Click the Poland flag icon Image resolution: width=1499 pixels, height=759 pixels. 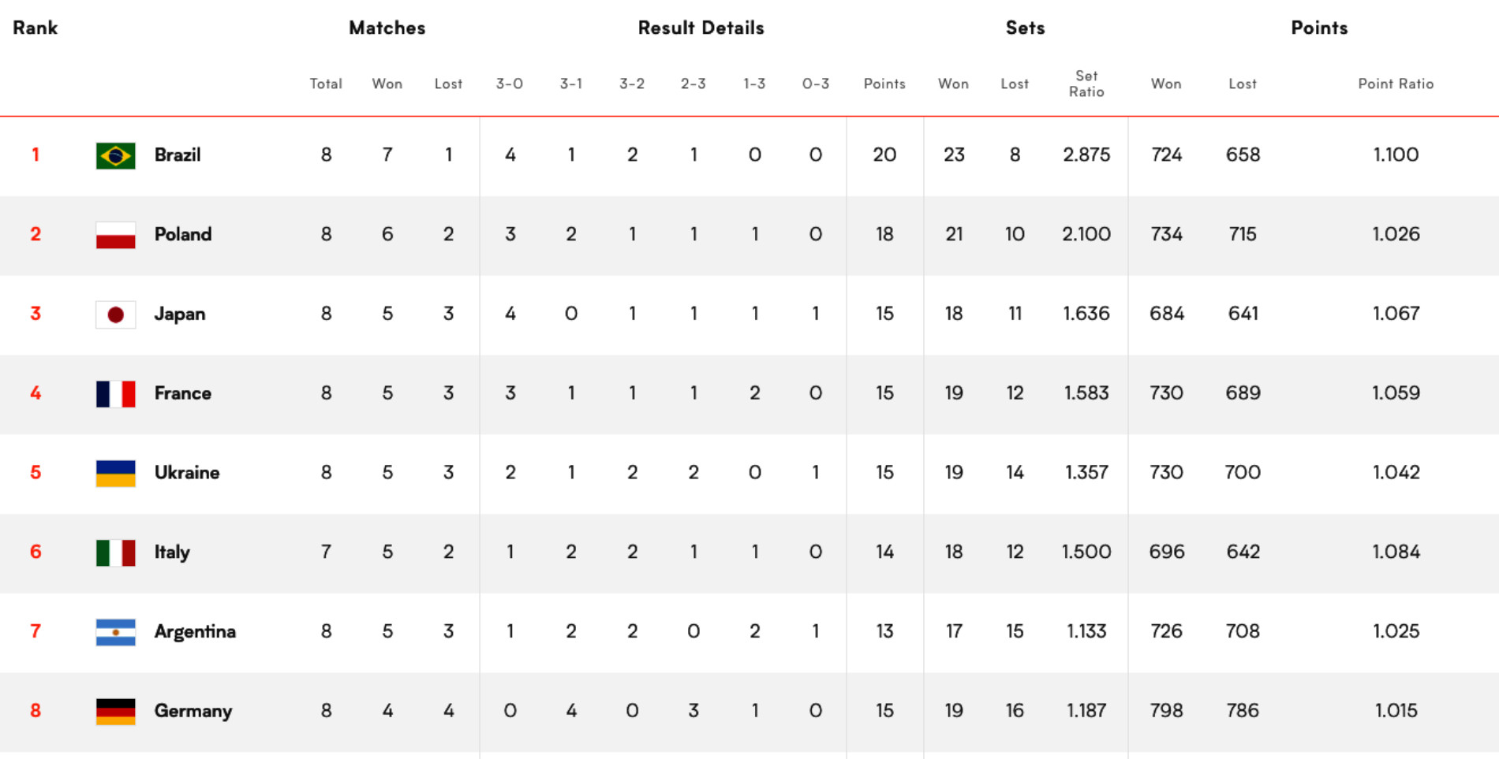(115, 235)
